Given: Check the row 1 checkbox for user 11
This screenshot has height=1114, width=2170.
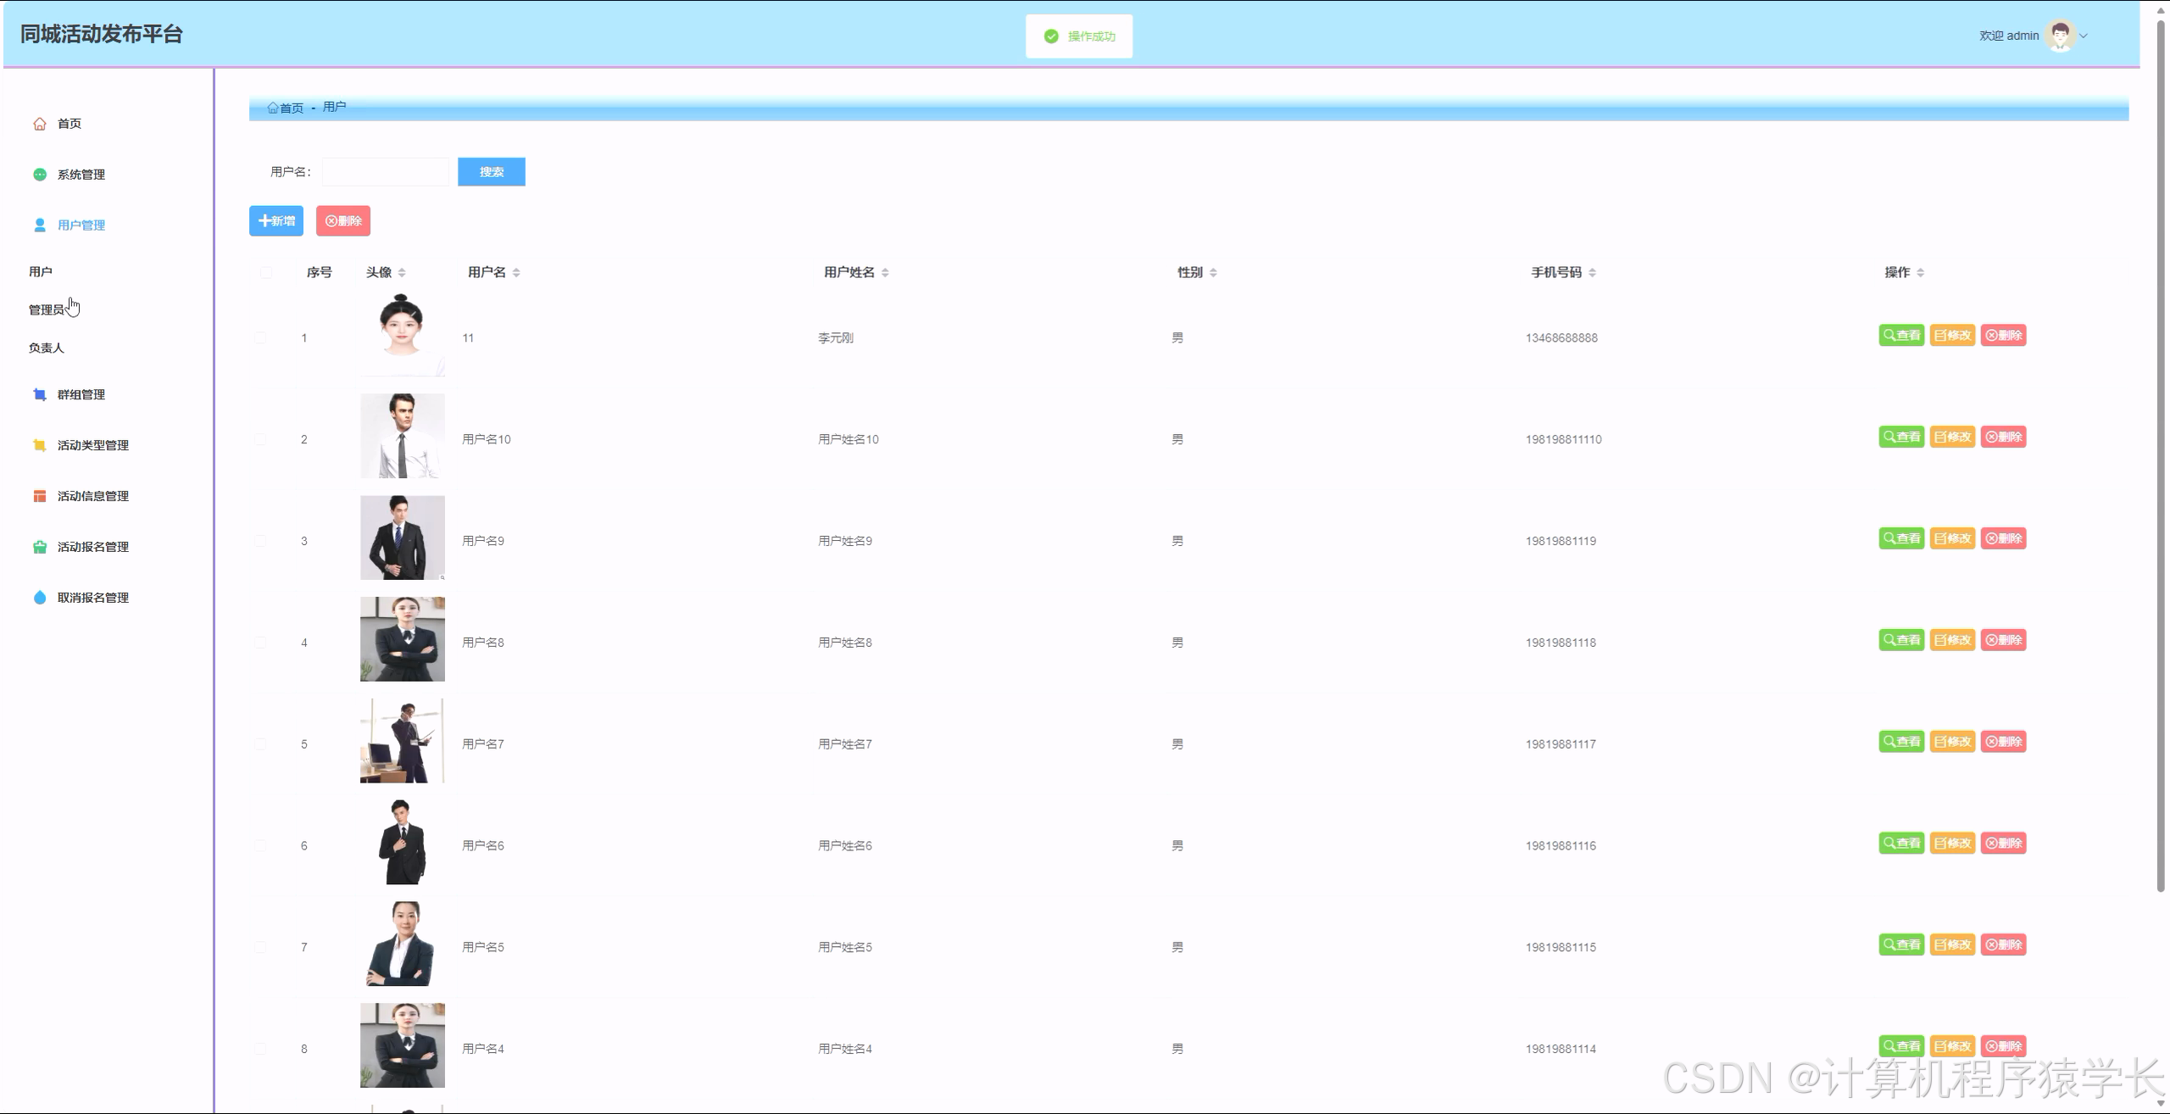Looking at the screenshot, I should point(260,338).
